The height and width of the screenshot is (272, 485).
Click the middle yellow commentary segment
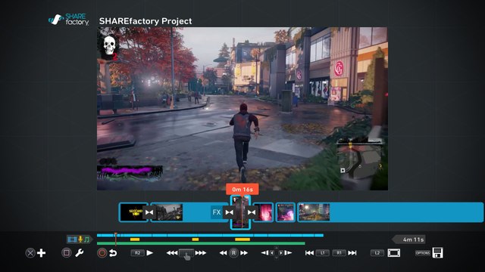[196, 240]
